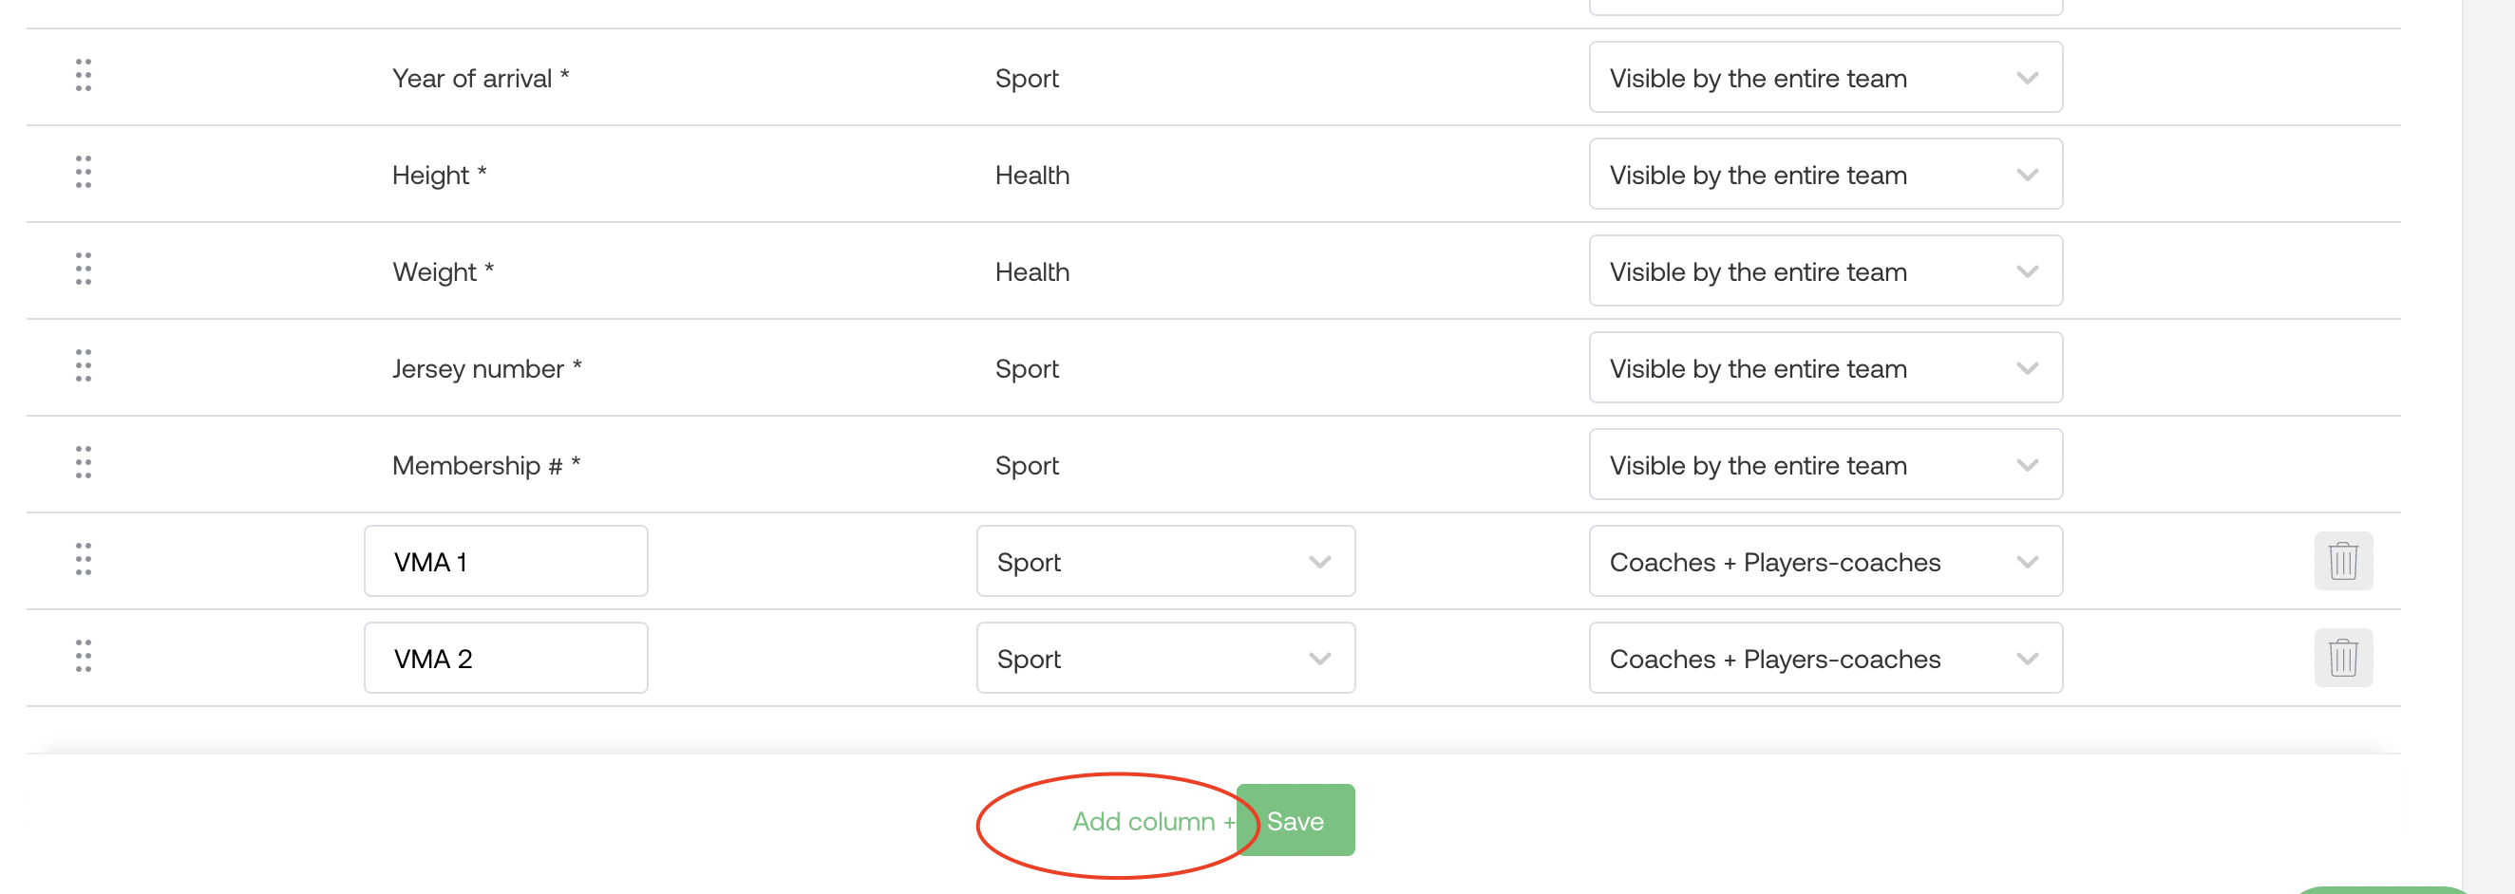Click the drag handle on the Membership # row
The width and height of the screenshot is (2515, 894).
pyautogui.click(x=83, y=461)
